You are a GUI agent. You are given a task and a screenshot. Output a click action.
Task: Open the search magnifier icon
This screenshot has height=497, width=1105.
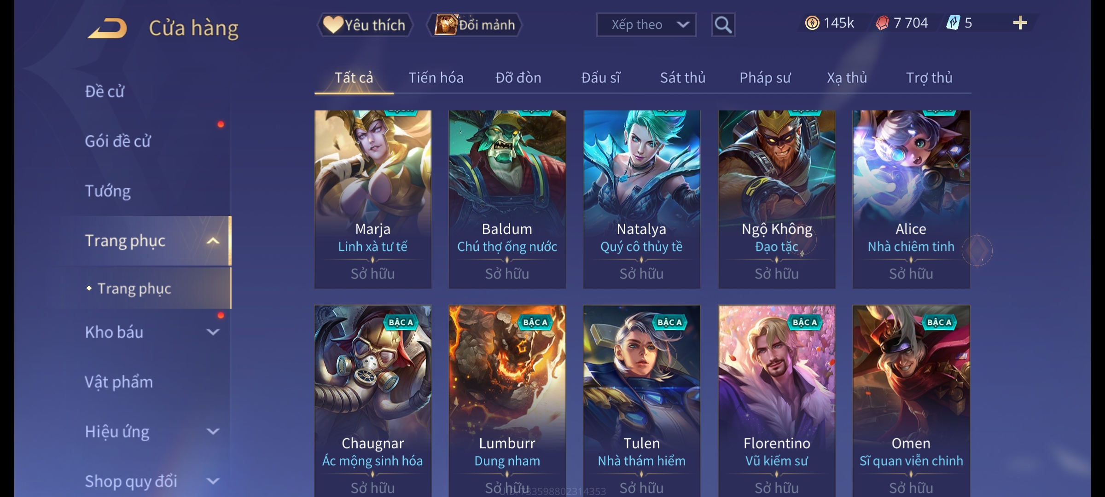point(723,25)
